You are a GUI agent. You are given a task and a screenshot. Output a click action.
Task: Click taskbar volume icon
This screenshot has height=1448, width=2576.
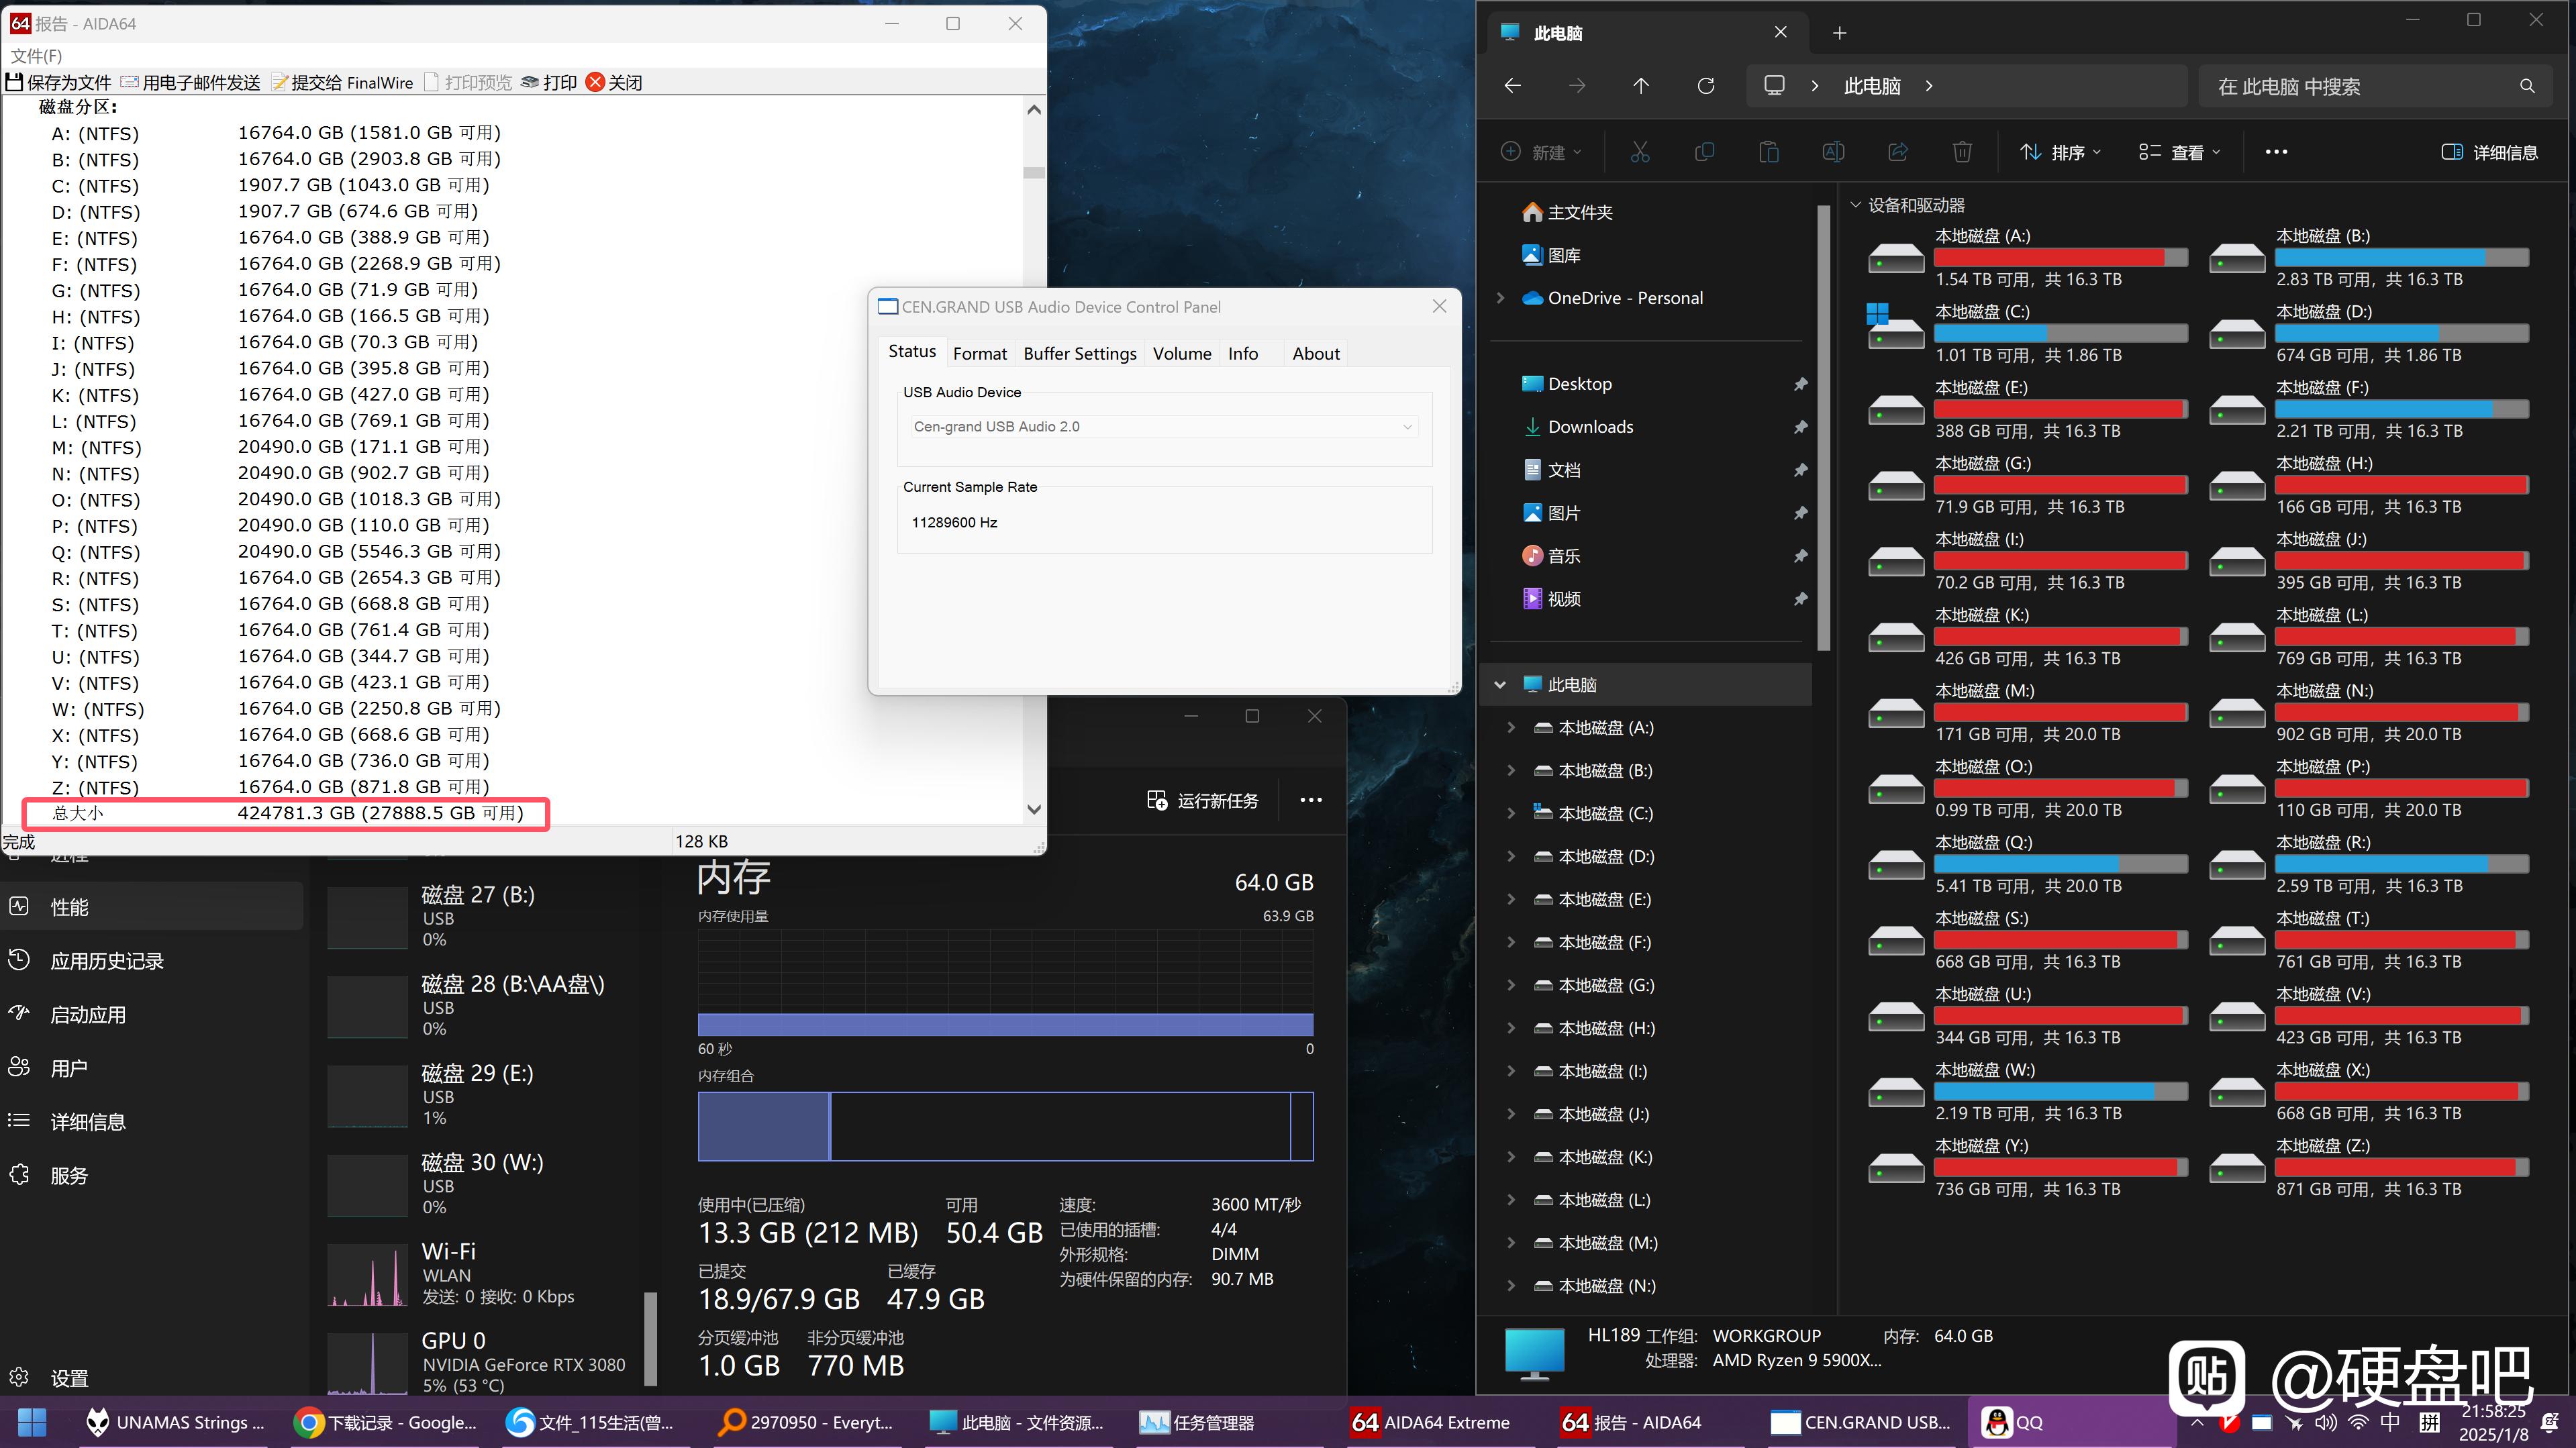click(x=2325, y=1422)
